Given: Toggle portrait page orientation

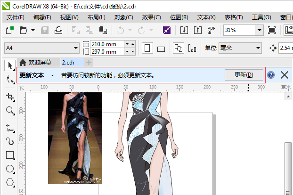Looking at the screenshot, I should point(147,48).
